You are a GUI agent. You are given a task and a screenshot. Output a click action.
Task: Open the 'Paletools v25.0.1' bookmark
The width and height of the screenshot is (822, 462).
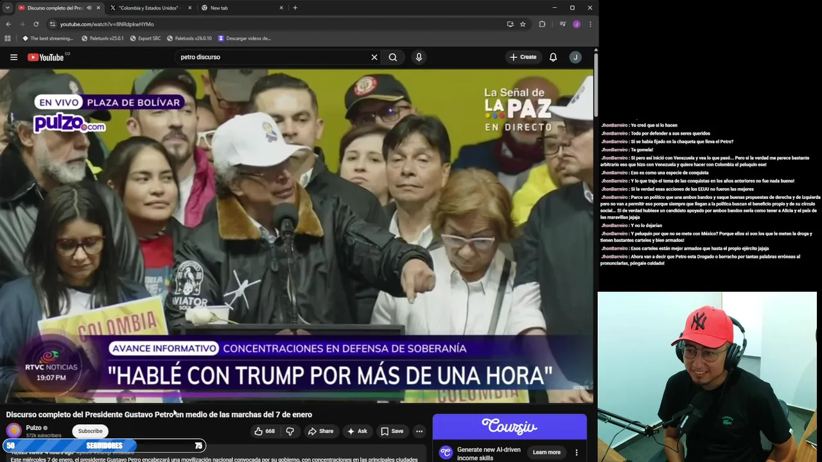pyautogui.click(x=102, y=38)
